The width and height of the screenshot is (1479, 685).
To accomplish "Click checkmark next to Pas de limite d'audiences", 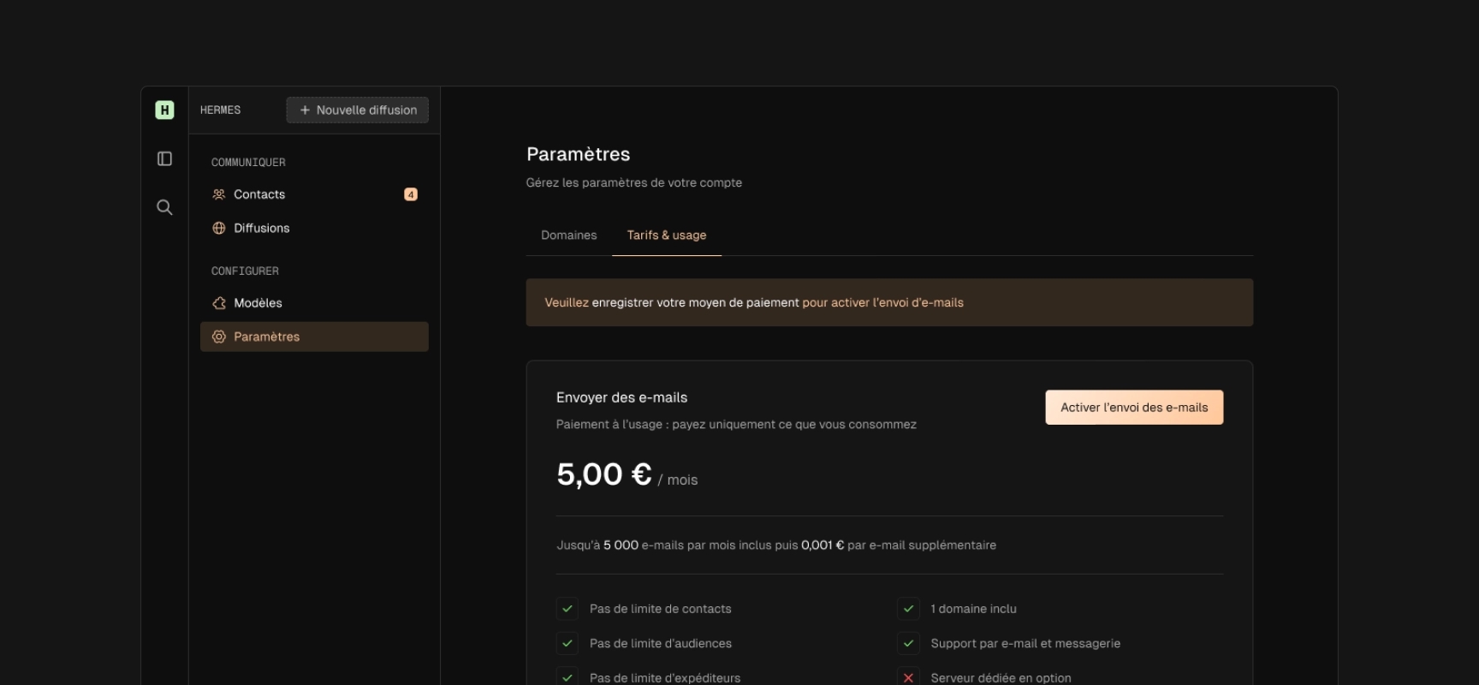I will (567, 643).
